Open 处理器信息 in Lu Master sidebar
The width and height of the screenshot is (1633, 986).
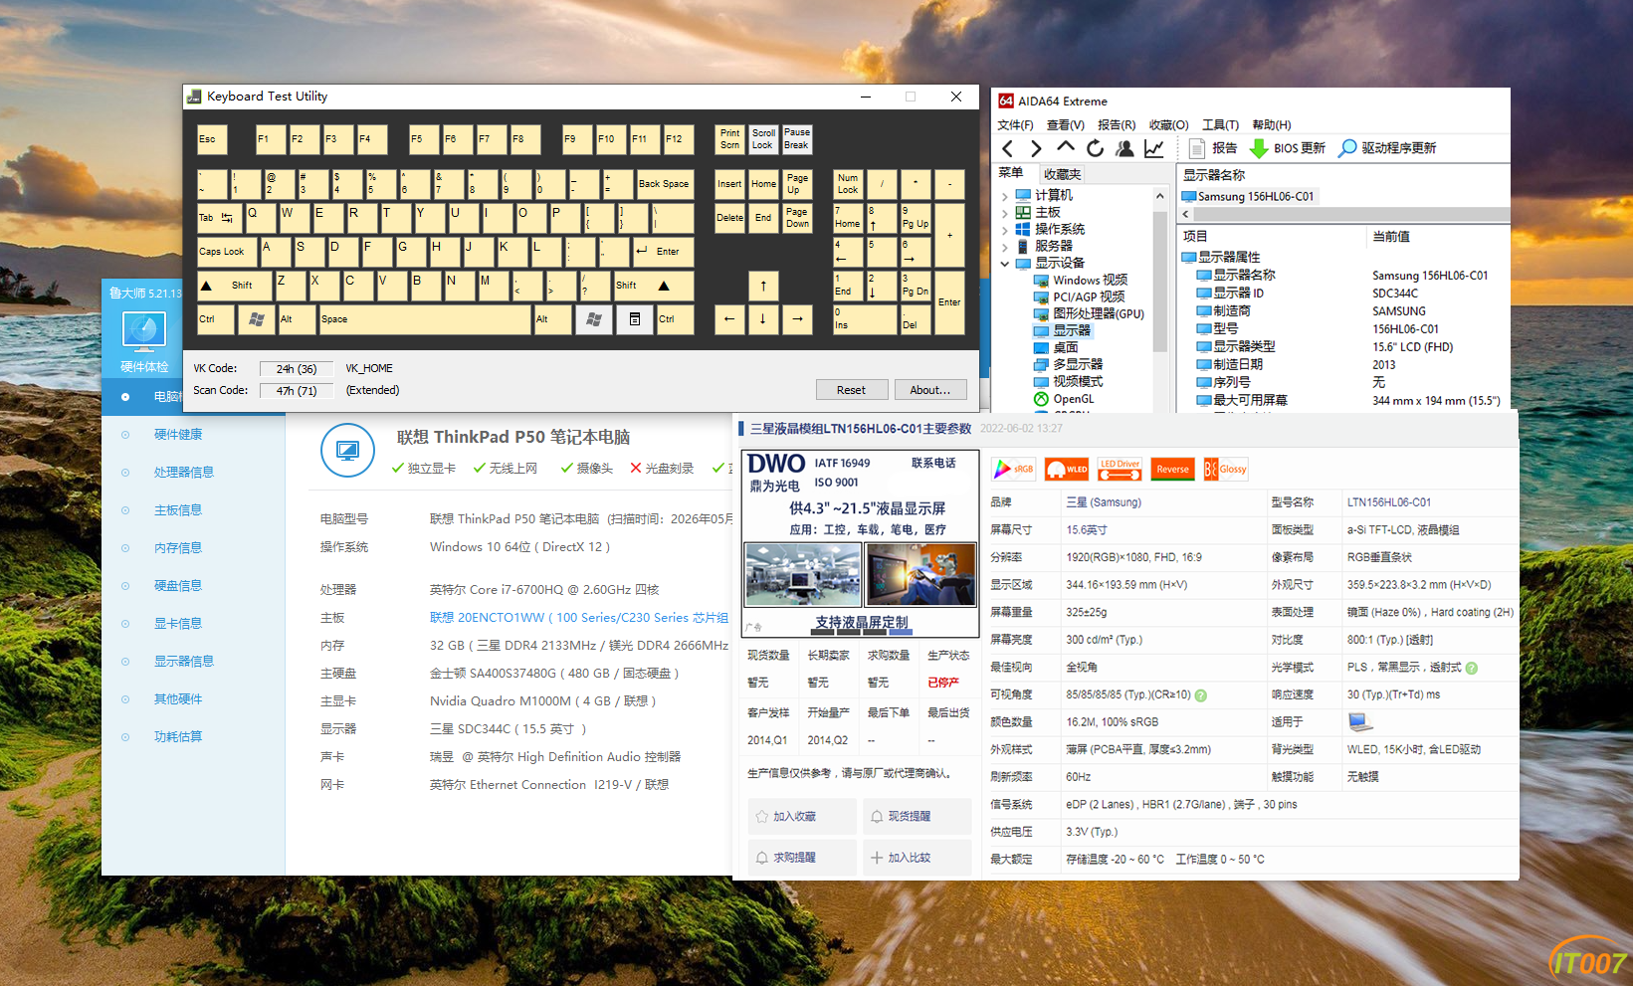[x=184, y=473]
